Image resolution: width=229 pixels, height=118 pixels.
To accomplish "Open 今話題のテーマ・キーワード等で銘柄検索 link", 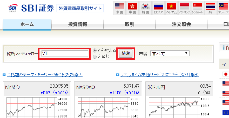I will tap(45, 75).
